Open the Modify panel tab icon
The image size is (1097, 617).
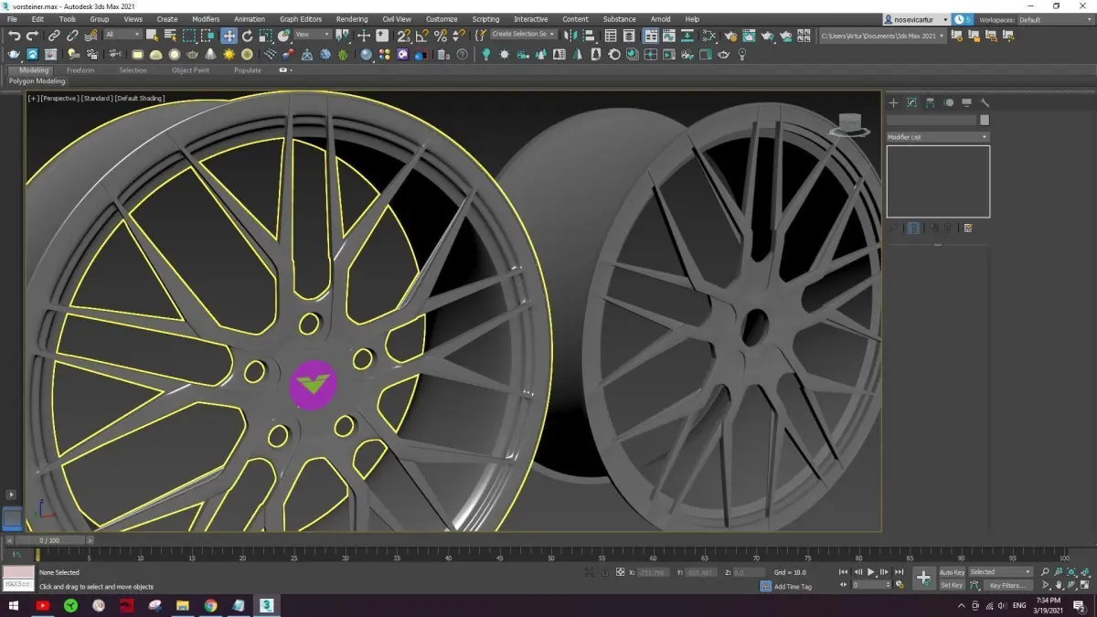(x=911, y=102)
